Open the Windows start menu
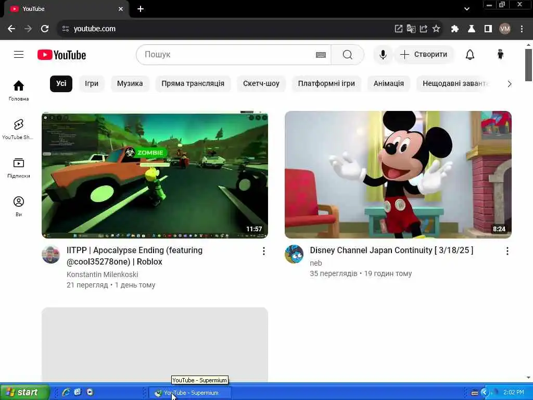The image size is (533, 400). pos(24,392)
